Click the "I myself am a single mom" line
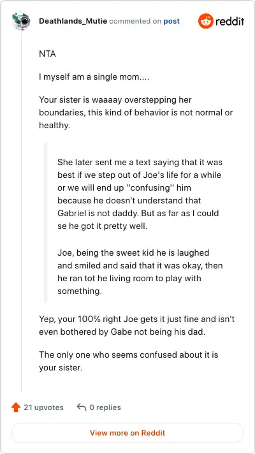Viewport: 255px width, 454px height. point(94,77)
